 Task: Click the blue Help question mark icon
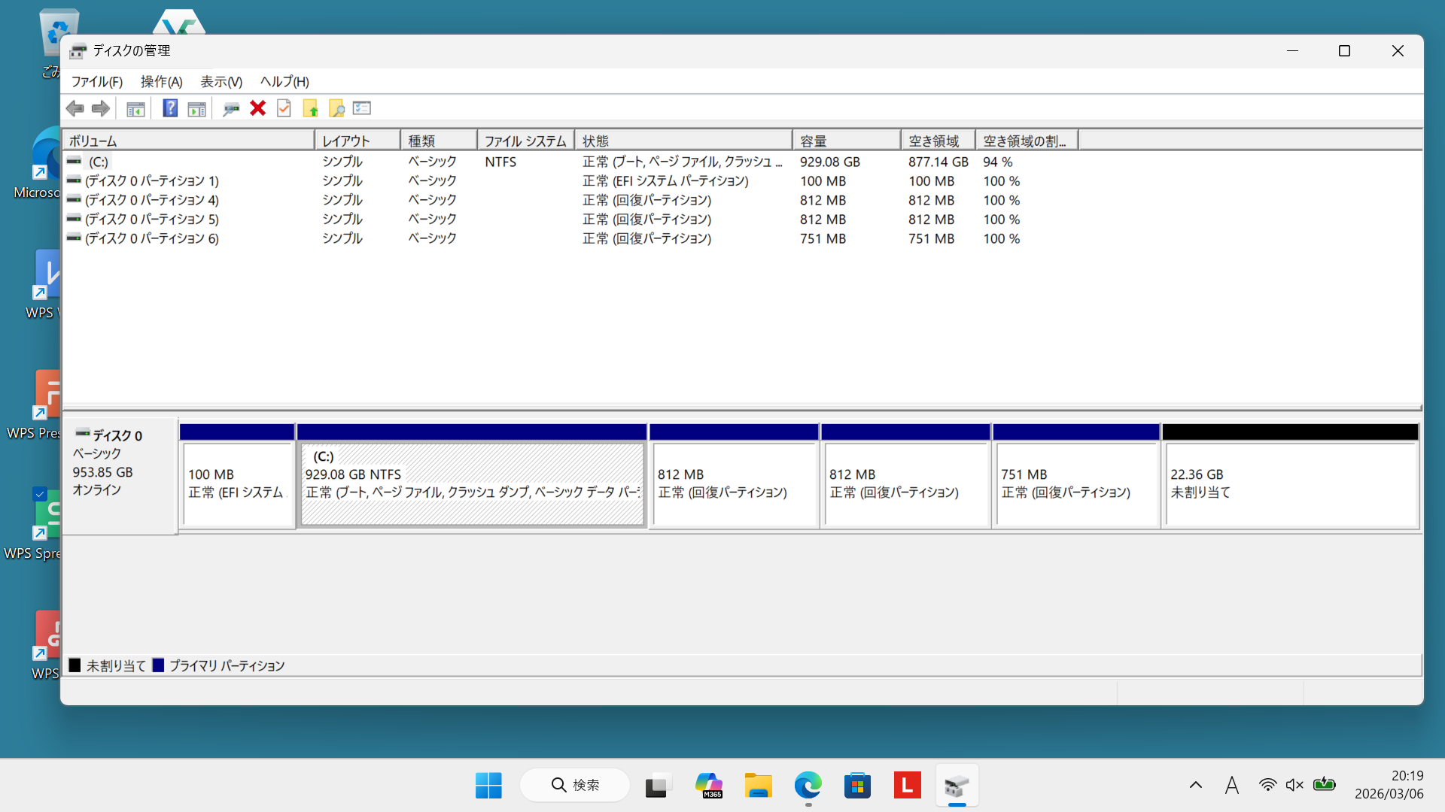(x=170, y=108)
